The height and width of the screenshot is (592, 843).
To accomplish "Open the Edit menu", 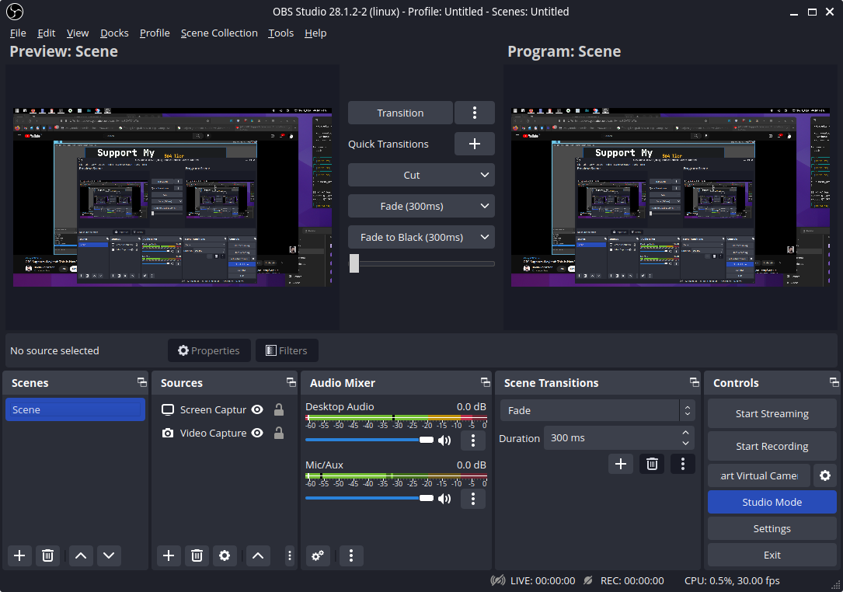I will coord(47,33).
